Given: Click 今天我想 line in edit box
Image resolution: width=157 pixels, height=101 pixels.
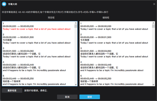Looking at the screenshot, I should [85, 40].
